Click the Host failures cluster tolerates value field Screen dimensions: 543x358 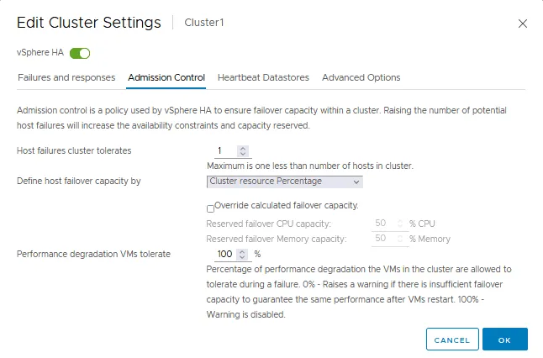point(222,151)
